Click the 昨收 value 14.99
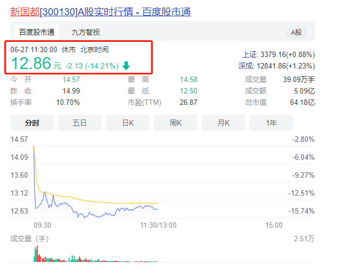This screenshot has width=349, height=269. tap(71, 91)
